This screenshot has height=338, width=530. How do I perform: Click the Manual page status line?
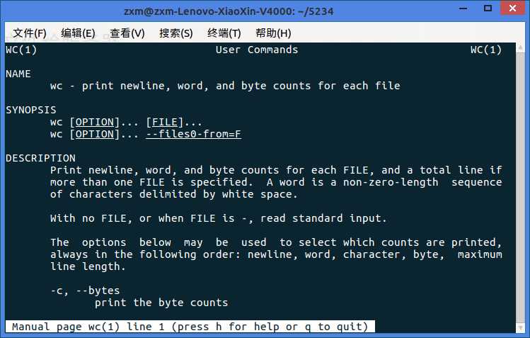click(x=190, y=327)
